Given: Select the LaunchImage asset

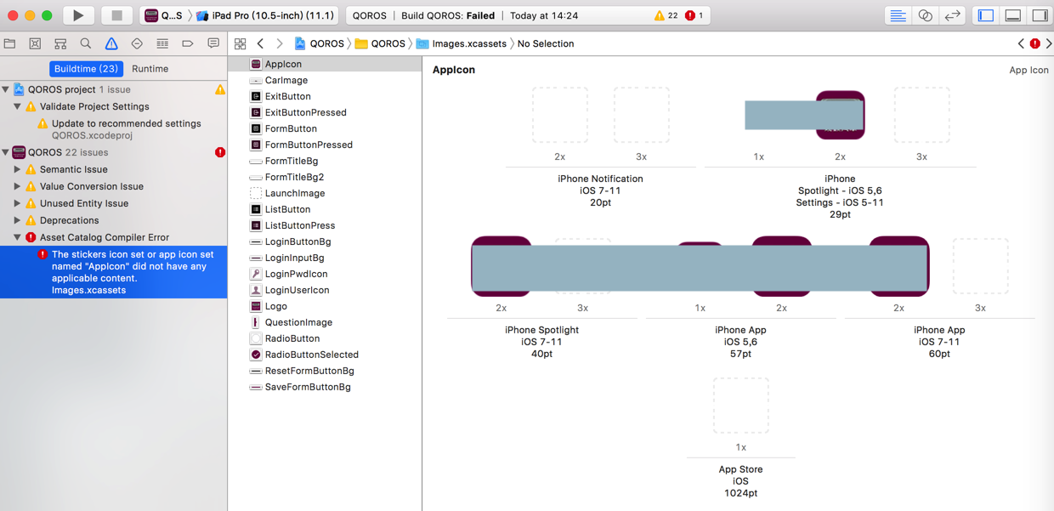Looking at the screenshot, I should [x=326, y=193].
